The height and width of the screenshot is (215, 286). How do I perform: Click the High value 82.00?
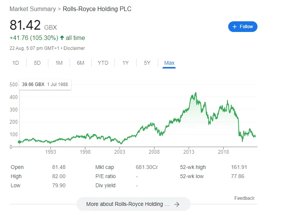coord(59,176)
